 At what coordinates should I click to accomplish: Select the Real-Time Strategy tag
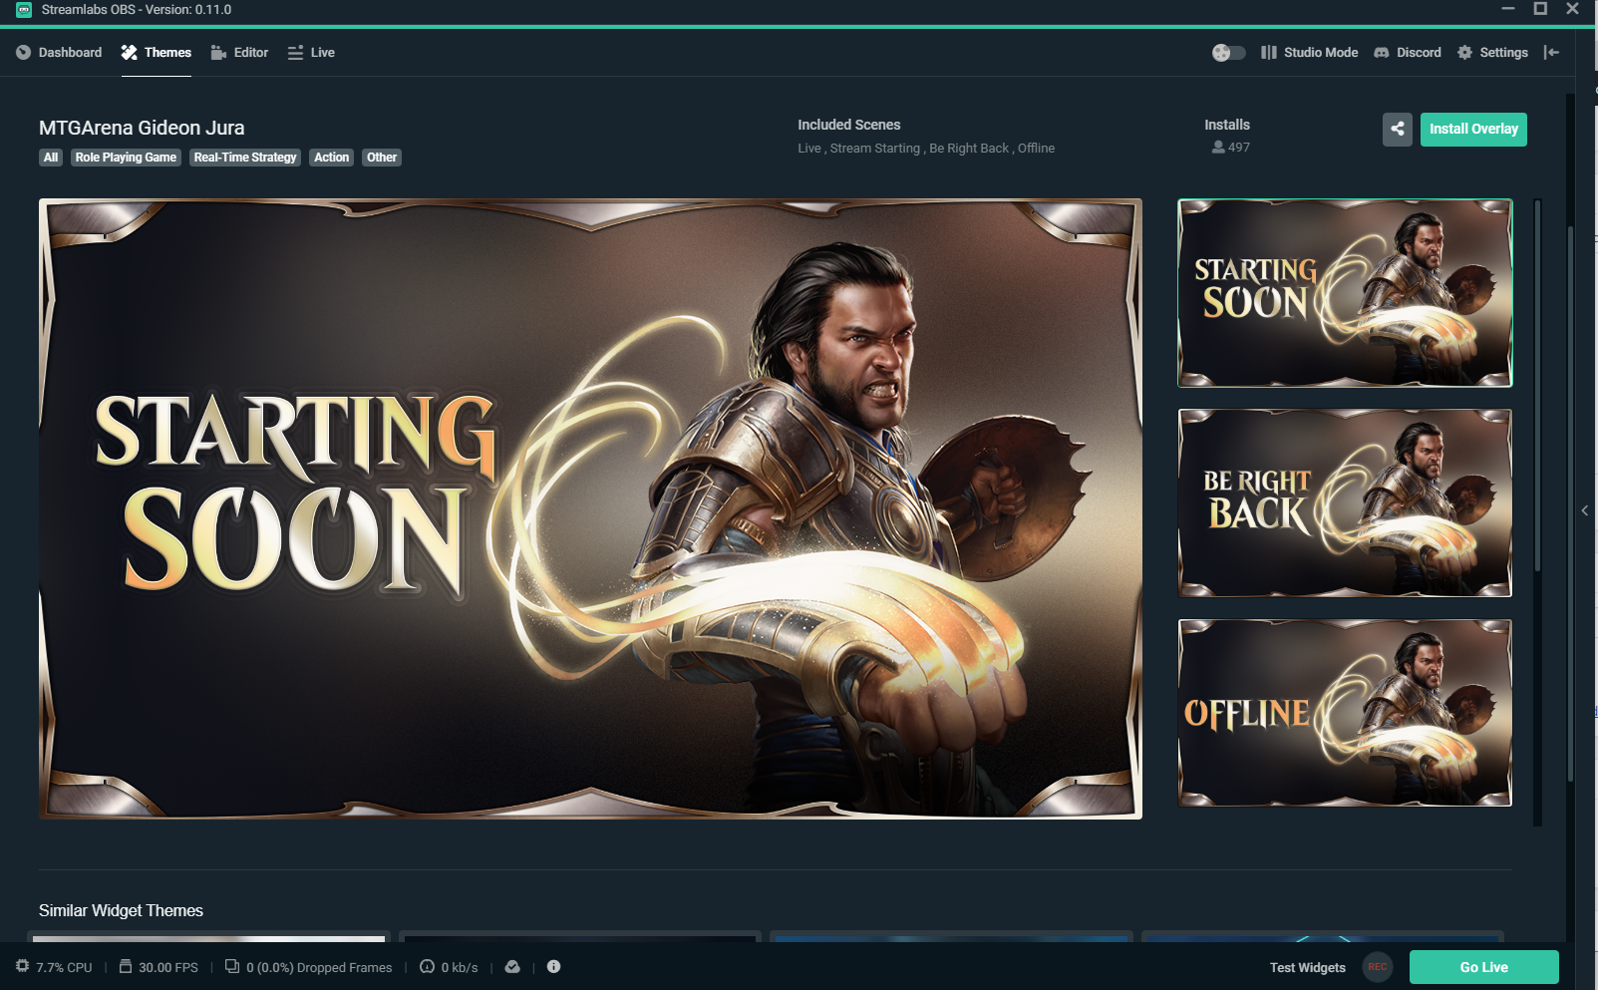click(x=245, y=158)
